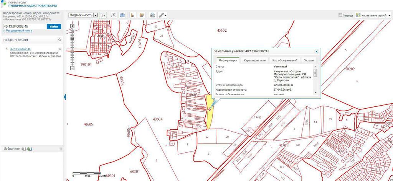This screenshot has height=181, width=393.
Task: Activate the measure area tool
Action: click(122, 15)
